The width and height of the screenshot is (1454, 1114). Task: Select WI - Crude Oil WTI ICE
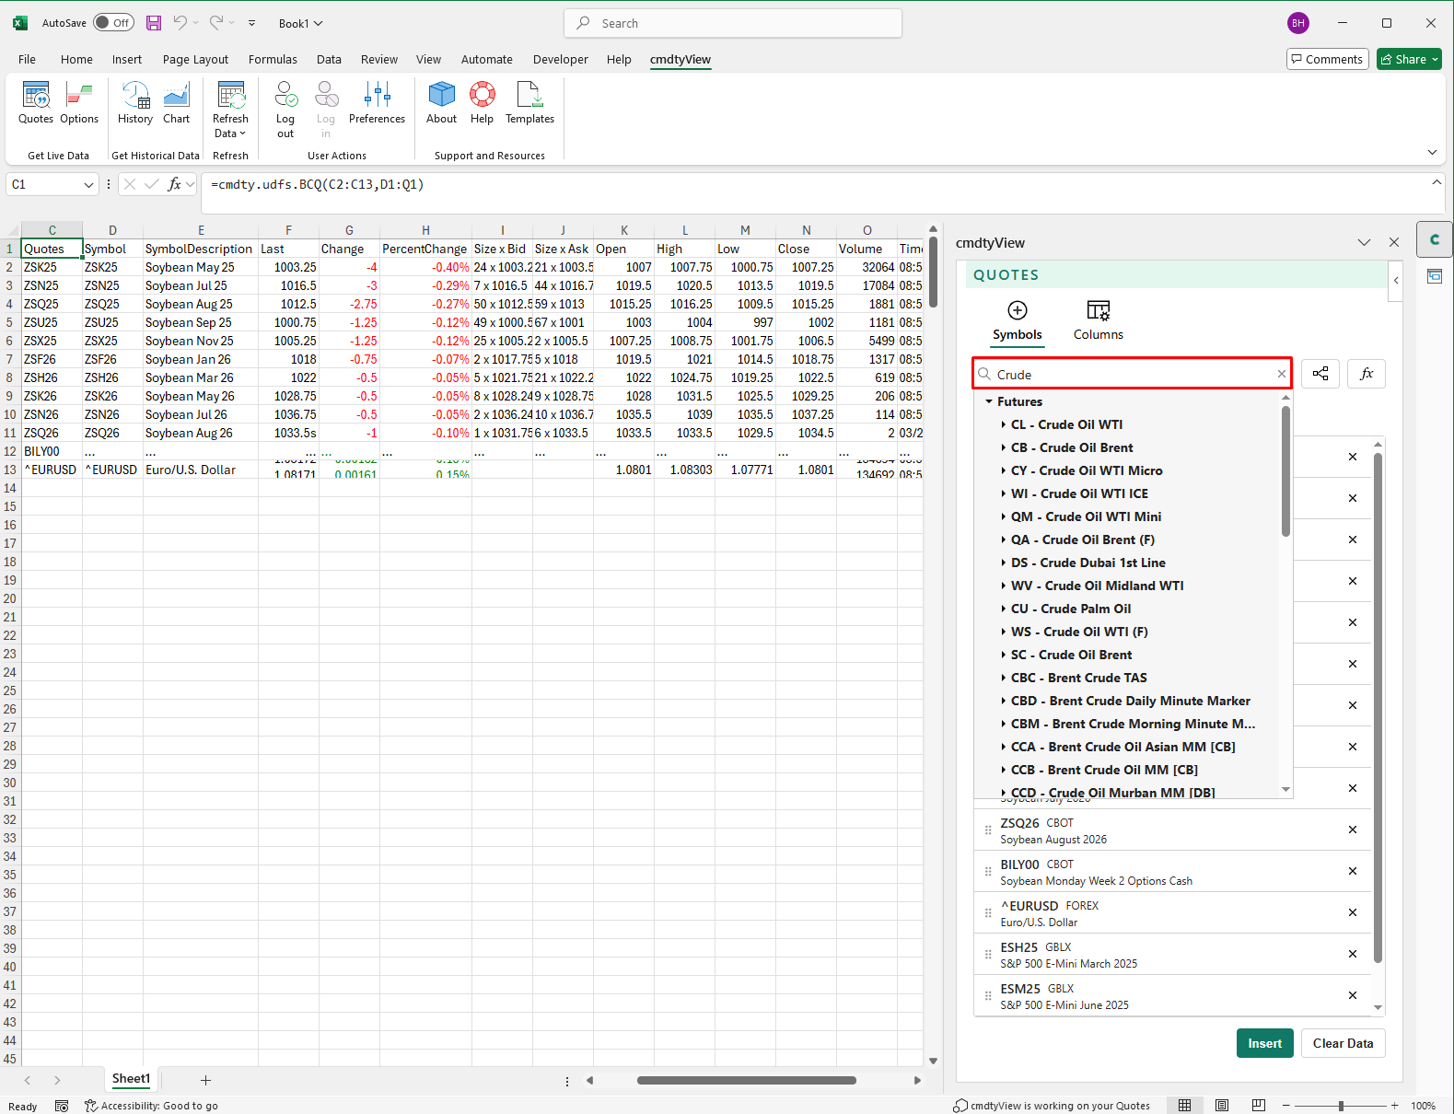(x=1079, y=493)
